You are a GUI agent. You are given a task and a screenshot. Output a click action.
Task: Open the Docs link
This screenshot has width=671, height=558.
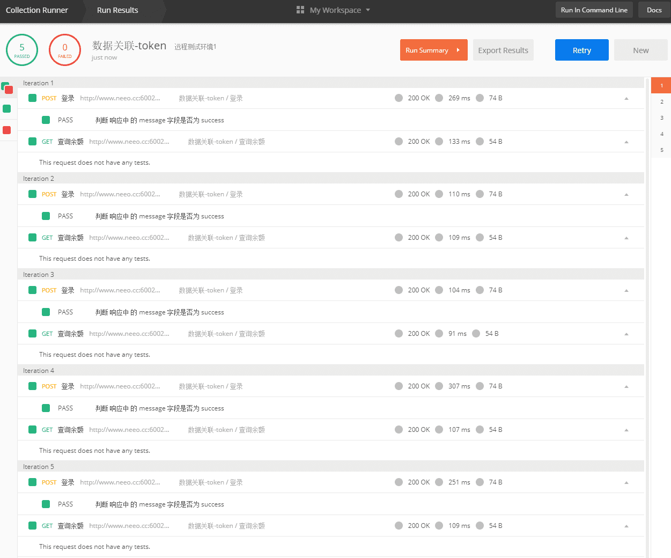tap(654, 10)
